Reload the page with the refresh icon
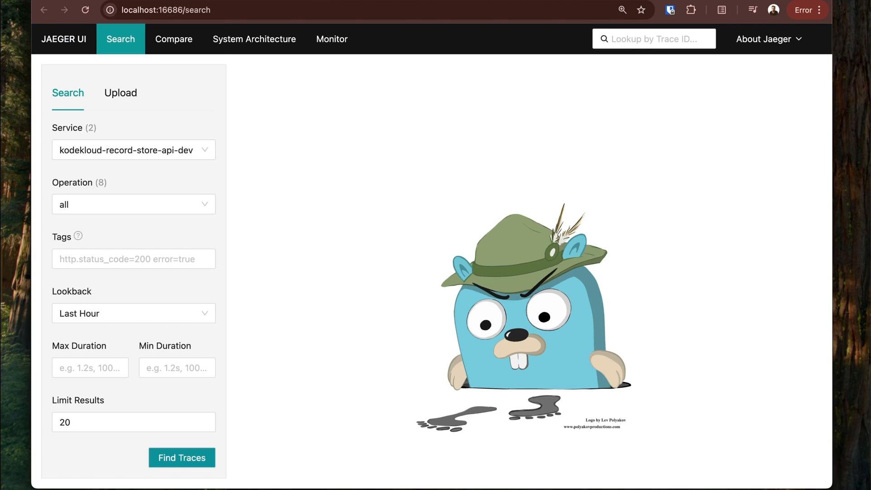871x490 pixels. 85,10
